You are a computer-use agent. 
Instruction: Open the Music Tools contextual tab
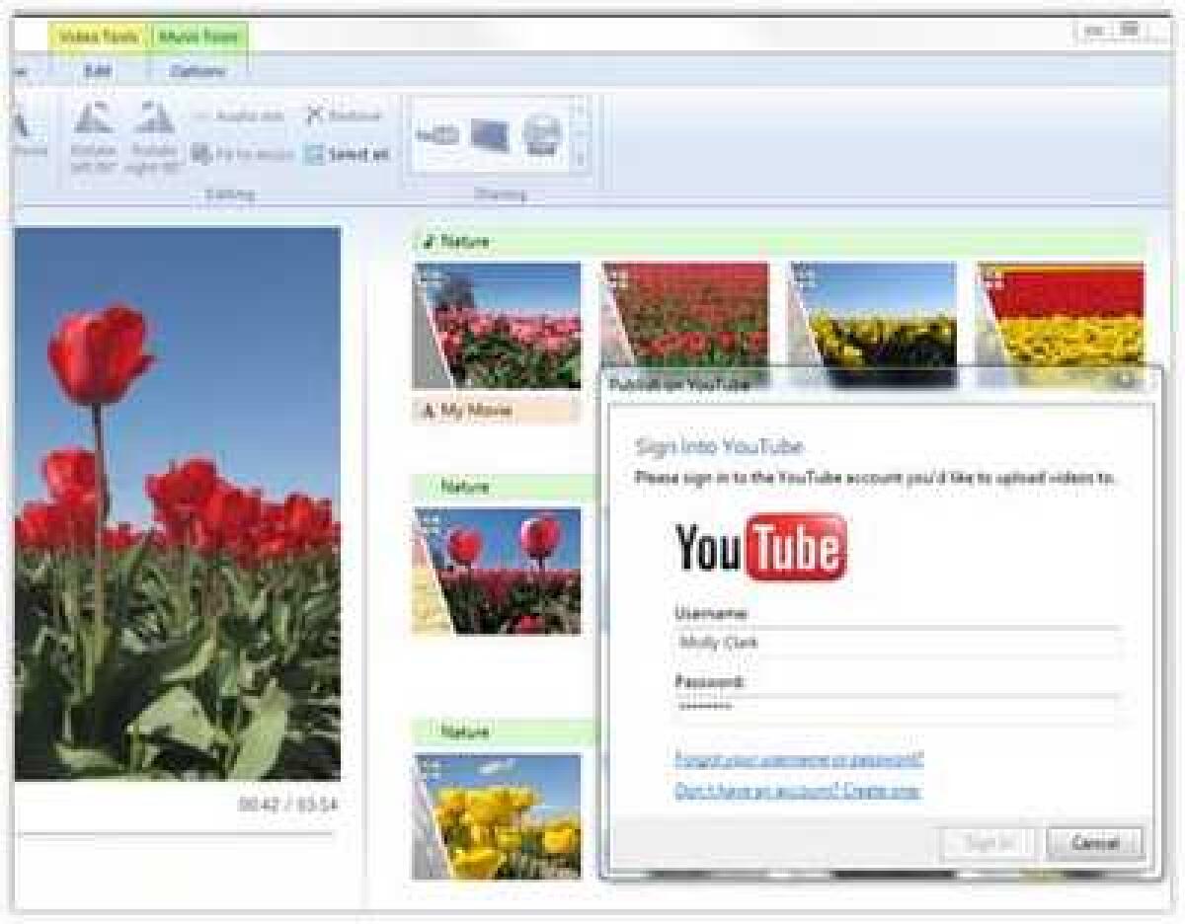pyautogui.click(x=198, y=37)
